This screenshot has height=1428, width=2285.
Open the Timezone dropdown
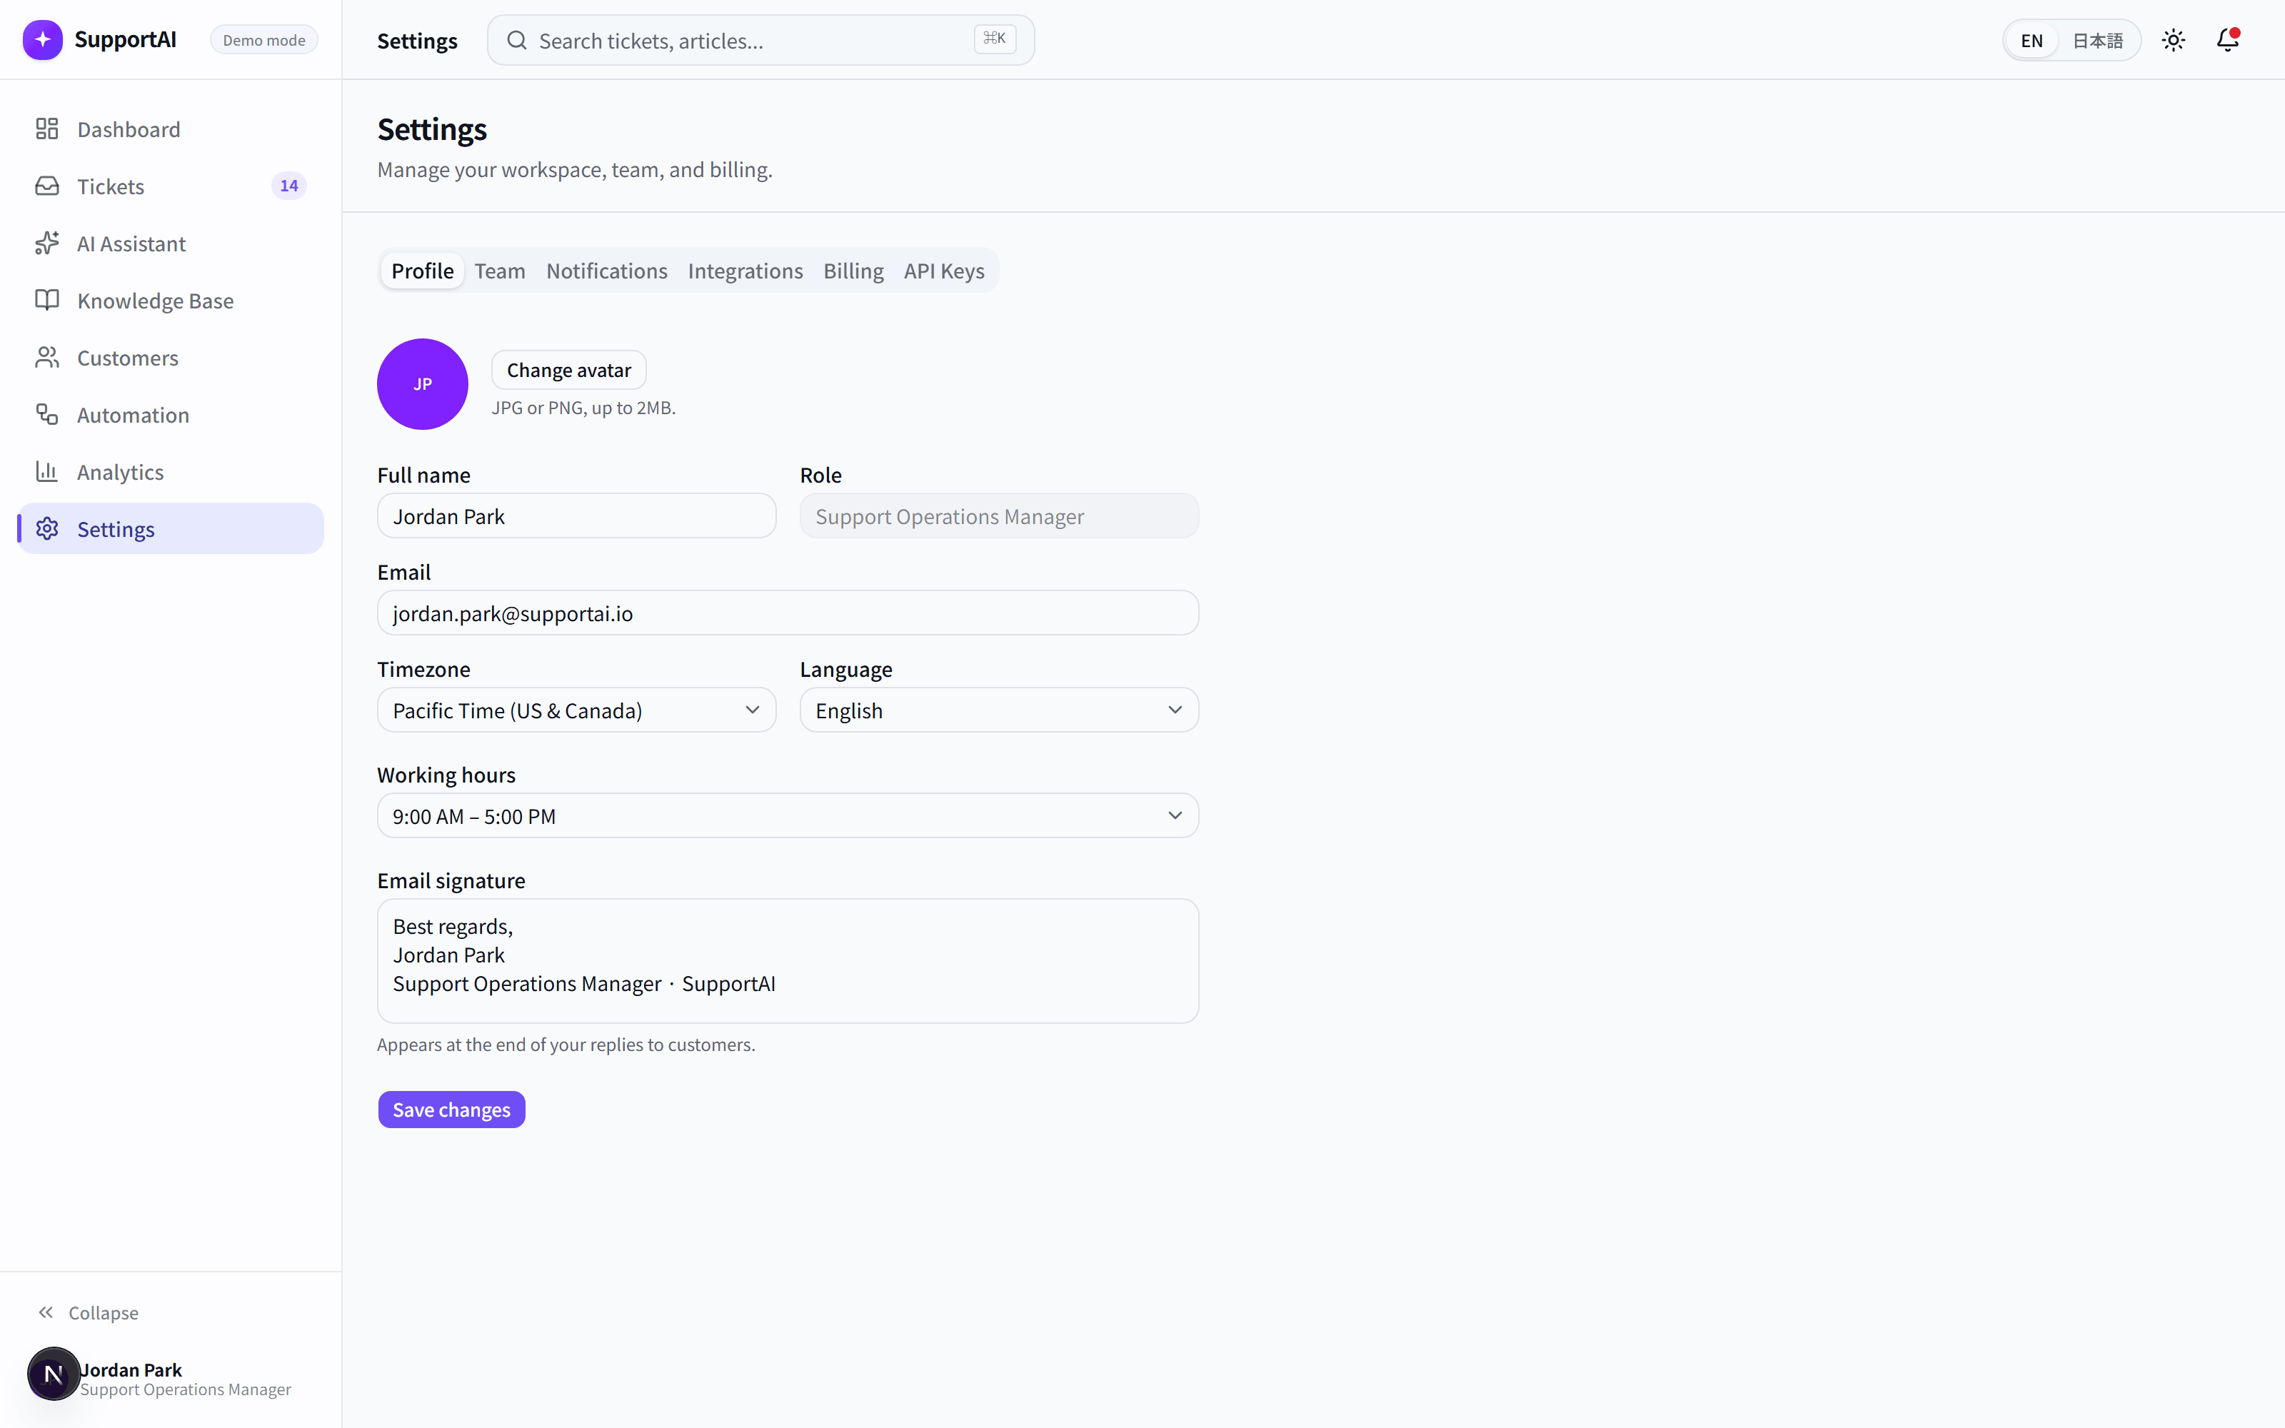pos(577,710)
